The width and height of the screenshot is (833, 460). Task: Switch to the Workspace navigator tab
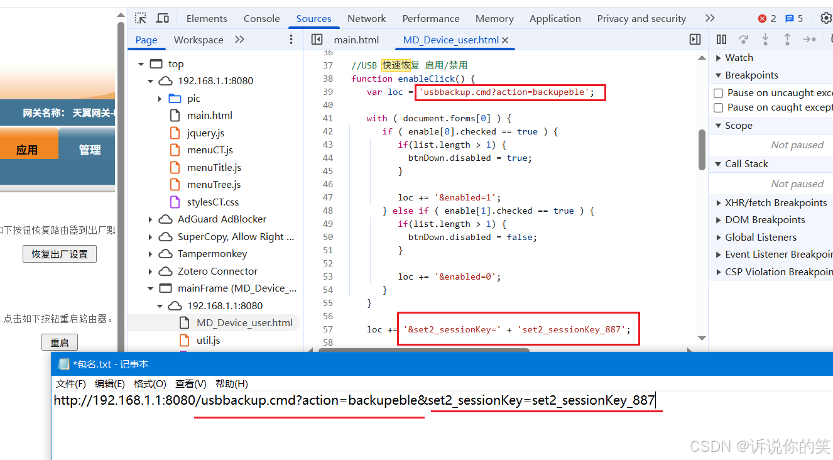pyautogui.click(x=199, y=40)
